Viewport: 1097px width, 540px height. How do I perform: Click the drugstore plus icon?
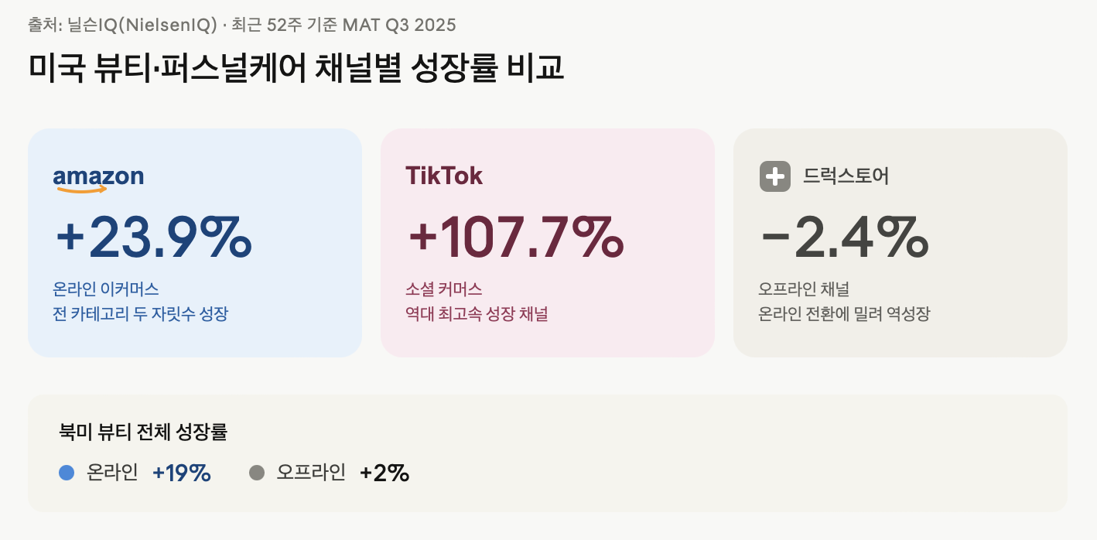tap(775, 176)
